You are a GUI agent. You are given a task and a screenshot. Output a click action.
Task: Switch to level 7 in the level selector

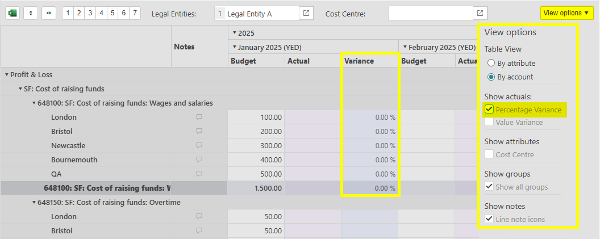tap(135, 13)
